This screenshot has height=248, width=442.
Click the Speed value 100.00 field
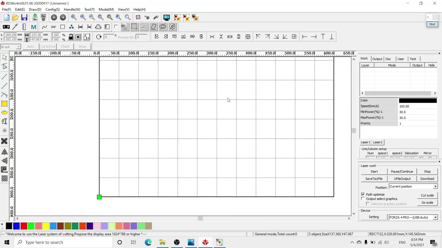[x=418, y=106]
